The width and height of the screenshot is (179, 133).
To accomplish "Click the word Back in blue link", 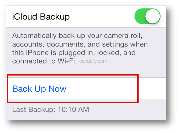I will point(22,89).
